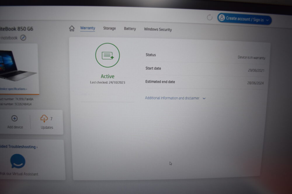292x194 pixels.
Task: Select the Warranty tab
Action: (x=88, y=28)
